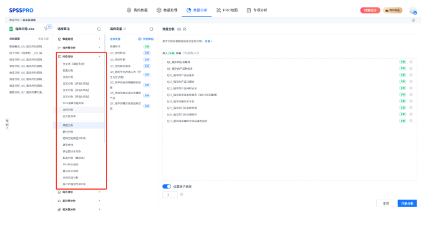Remove Q10 using its circle icon
Image resolution: width=431 pixels, height=244 pixels.
pyautogui.click(x=411, y=75)
